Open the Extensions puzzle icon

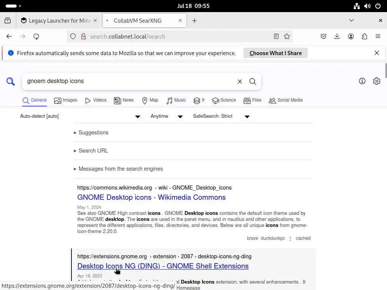pyautogui.click(x=364, y=37)
